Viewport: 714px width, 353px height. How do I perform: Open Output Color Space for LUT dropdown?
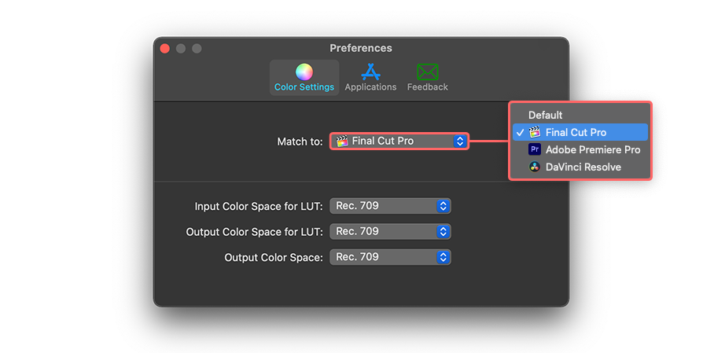click(x=390, y=231)
